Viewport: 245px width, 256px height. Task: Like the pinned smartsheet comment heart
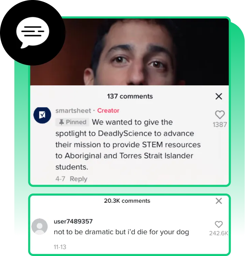point(220,115)
